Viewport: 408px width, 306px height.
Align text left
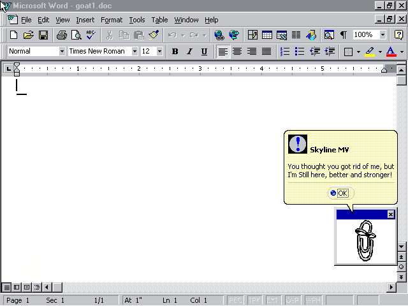tap(223, 52)
